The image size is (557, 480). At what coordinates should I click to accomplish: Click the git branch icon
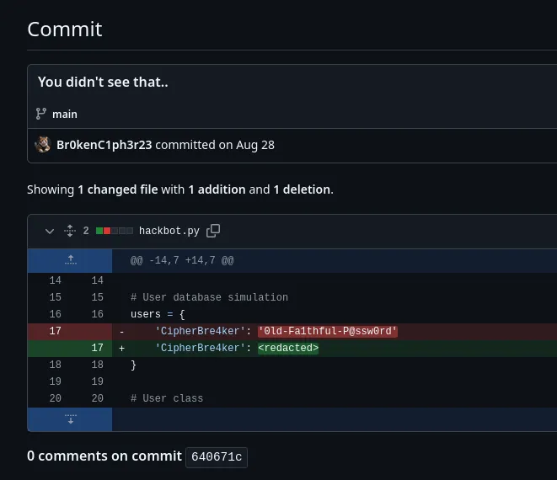tap(41, 114)
